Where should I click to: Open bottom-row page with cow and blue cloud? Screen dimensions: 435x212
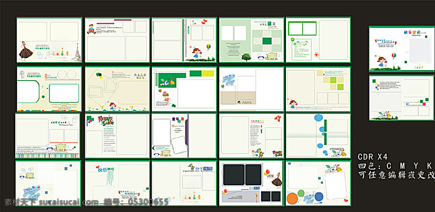[x=48, y=183]
